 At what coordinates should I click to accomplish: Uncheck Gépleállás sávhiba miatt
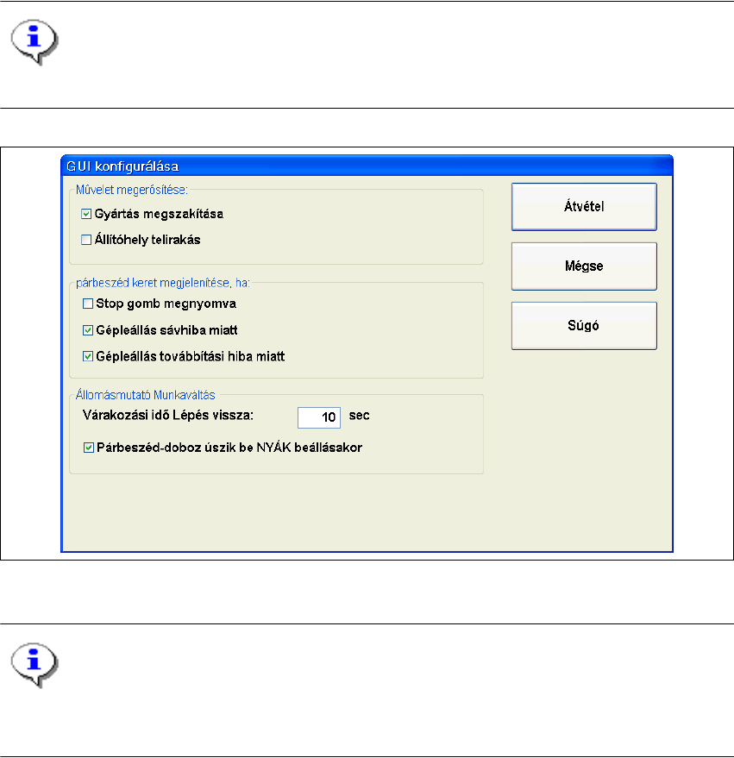click(88, 330)
